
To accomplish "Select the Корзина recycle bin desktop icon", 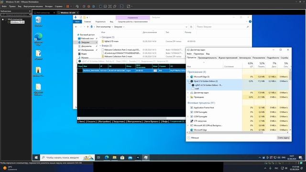I will (38, 21).
